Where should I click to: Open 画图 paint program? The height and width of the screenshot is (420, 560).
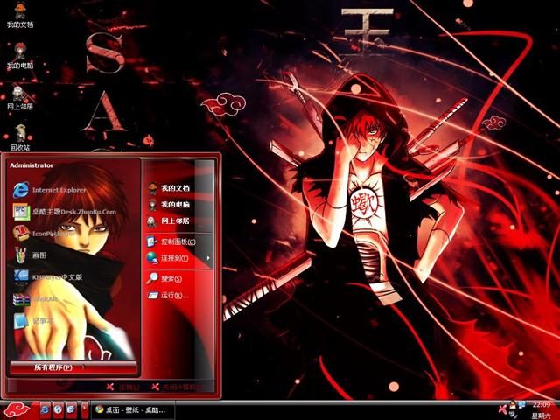coord(30,255)
